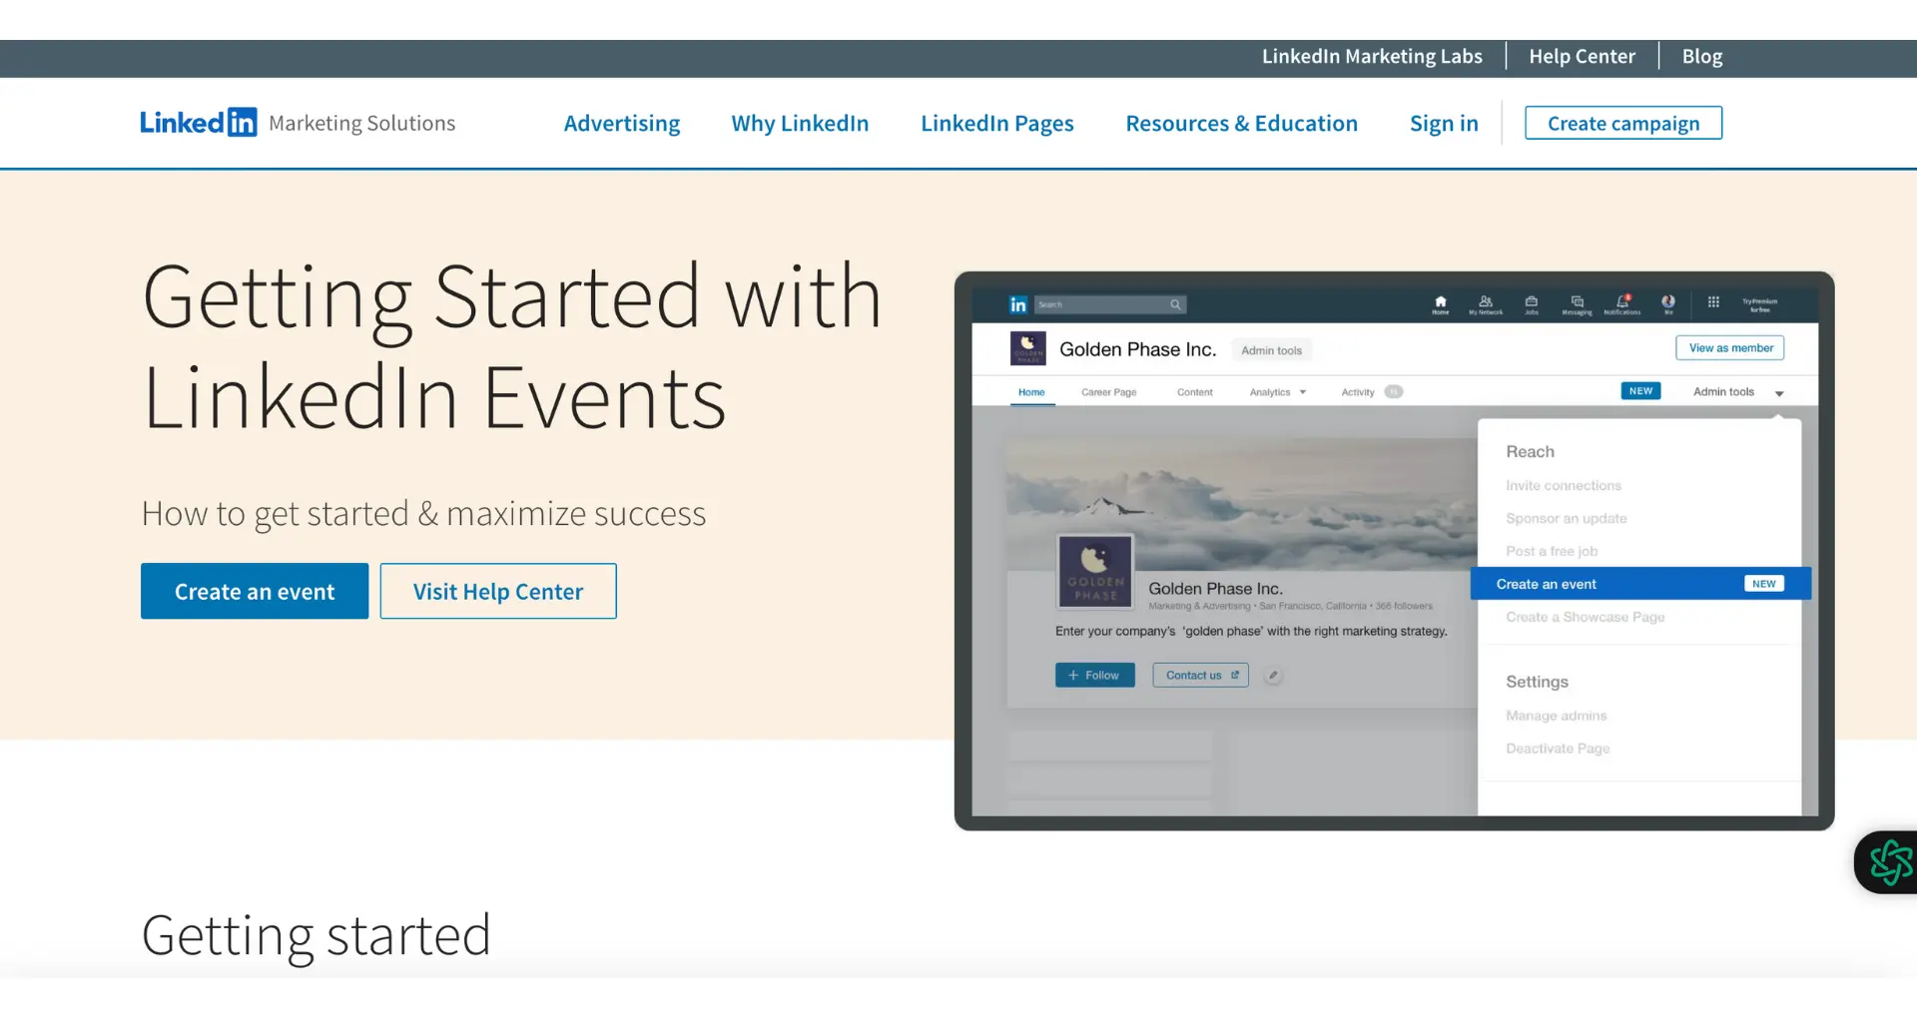Expand the Analytics dropdown in mockup

1278,392
